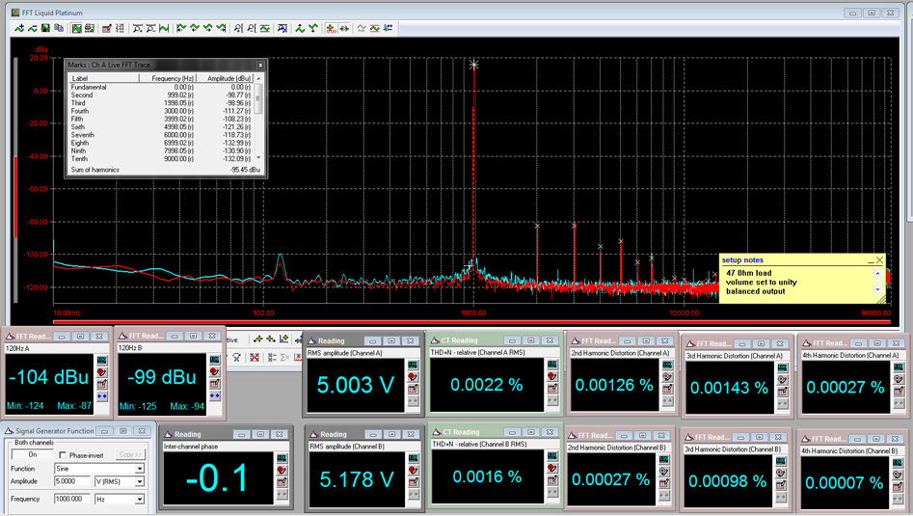
Task: Click the table-edit icon in 3rd Harmonic Distortion Channel A
Action: [782, 392]
